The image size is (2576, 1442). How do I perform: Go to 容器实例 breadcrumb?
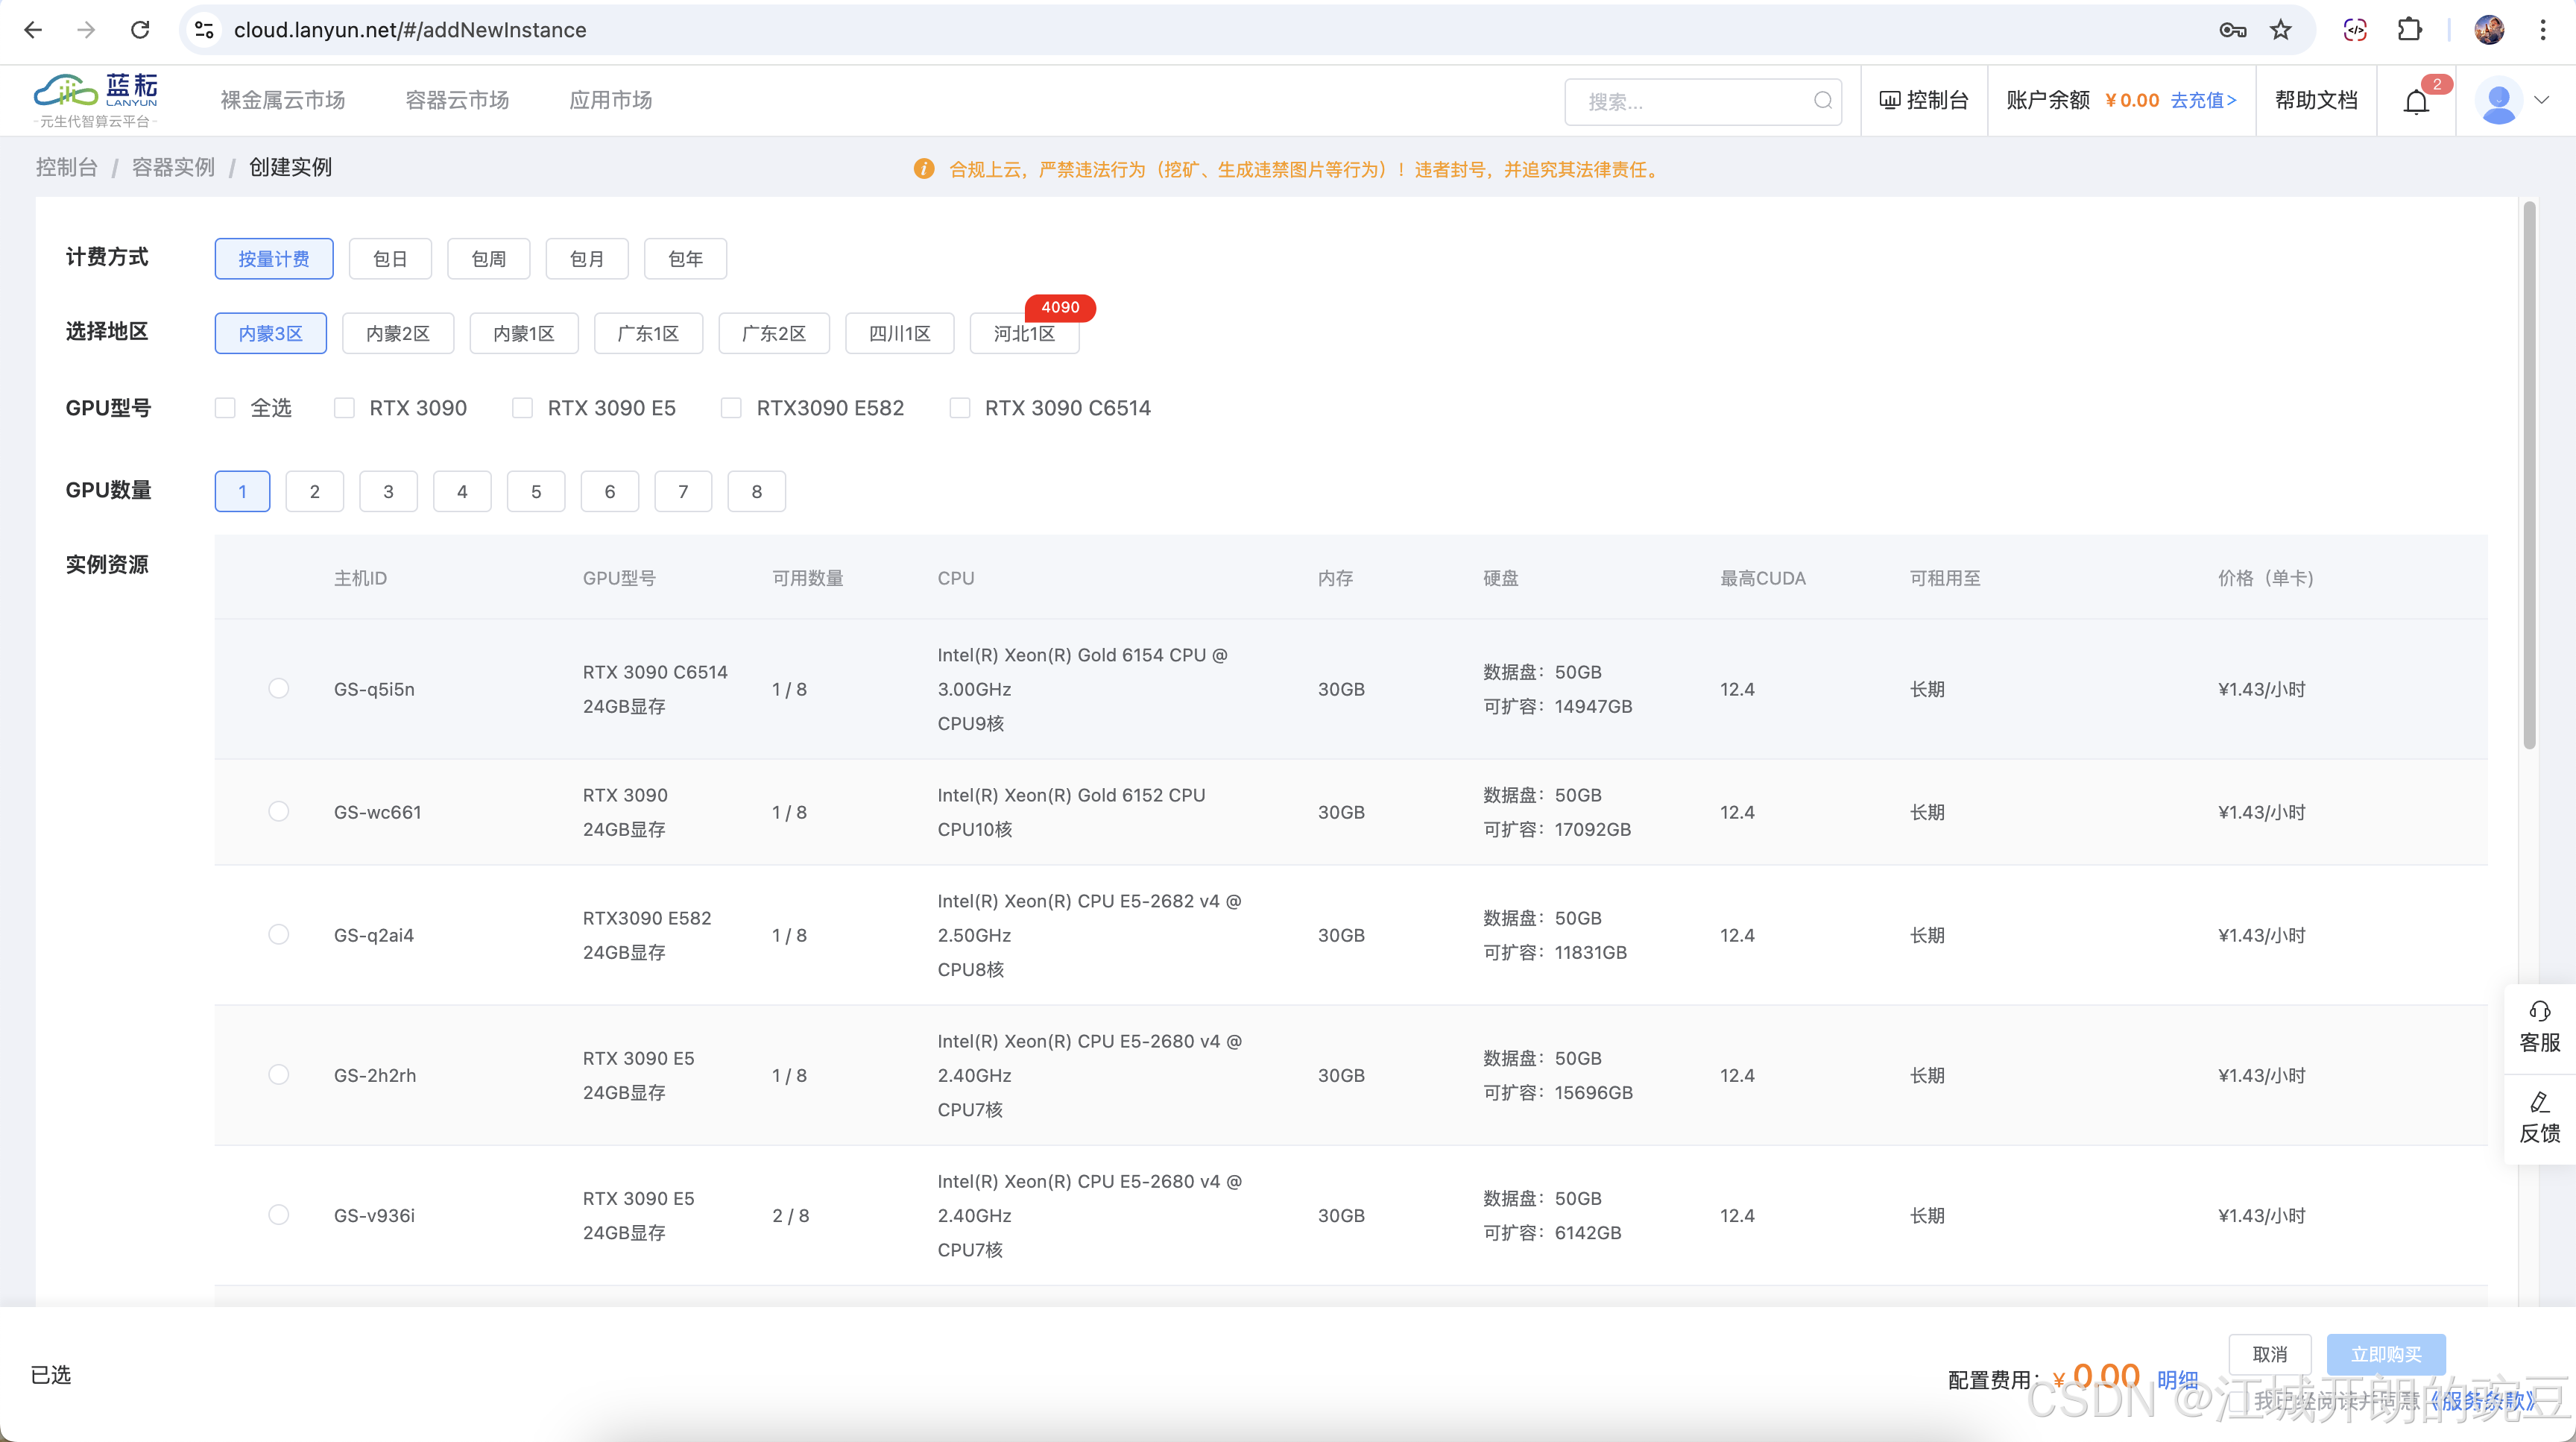tap(173, 167)
